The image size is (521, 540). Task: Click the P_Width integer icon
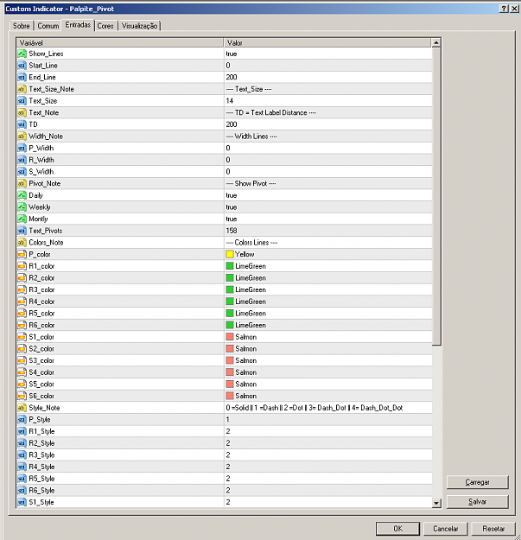tap(22, 148)
